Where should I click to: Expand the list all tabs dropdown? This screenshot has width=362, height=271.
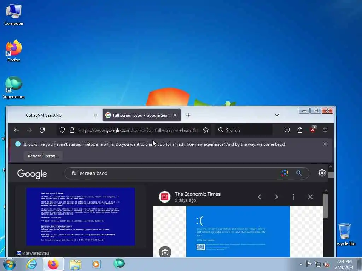277,115
